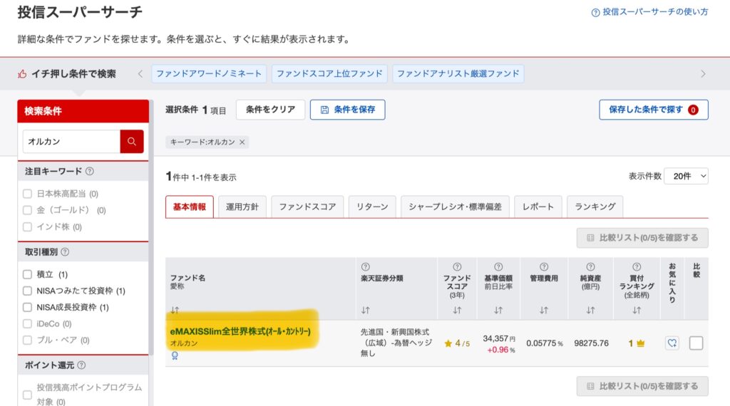The width and height of the screenshot is (730, 406).
Task: Click help icon next to 取引種別
Action: (x=65, y=252)
